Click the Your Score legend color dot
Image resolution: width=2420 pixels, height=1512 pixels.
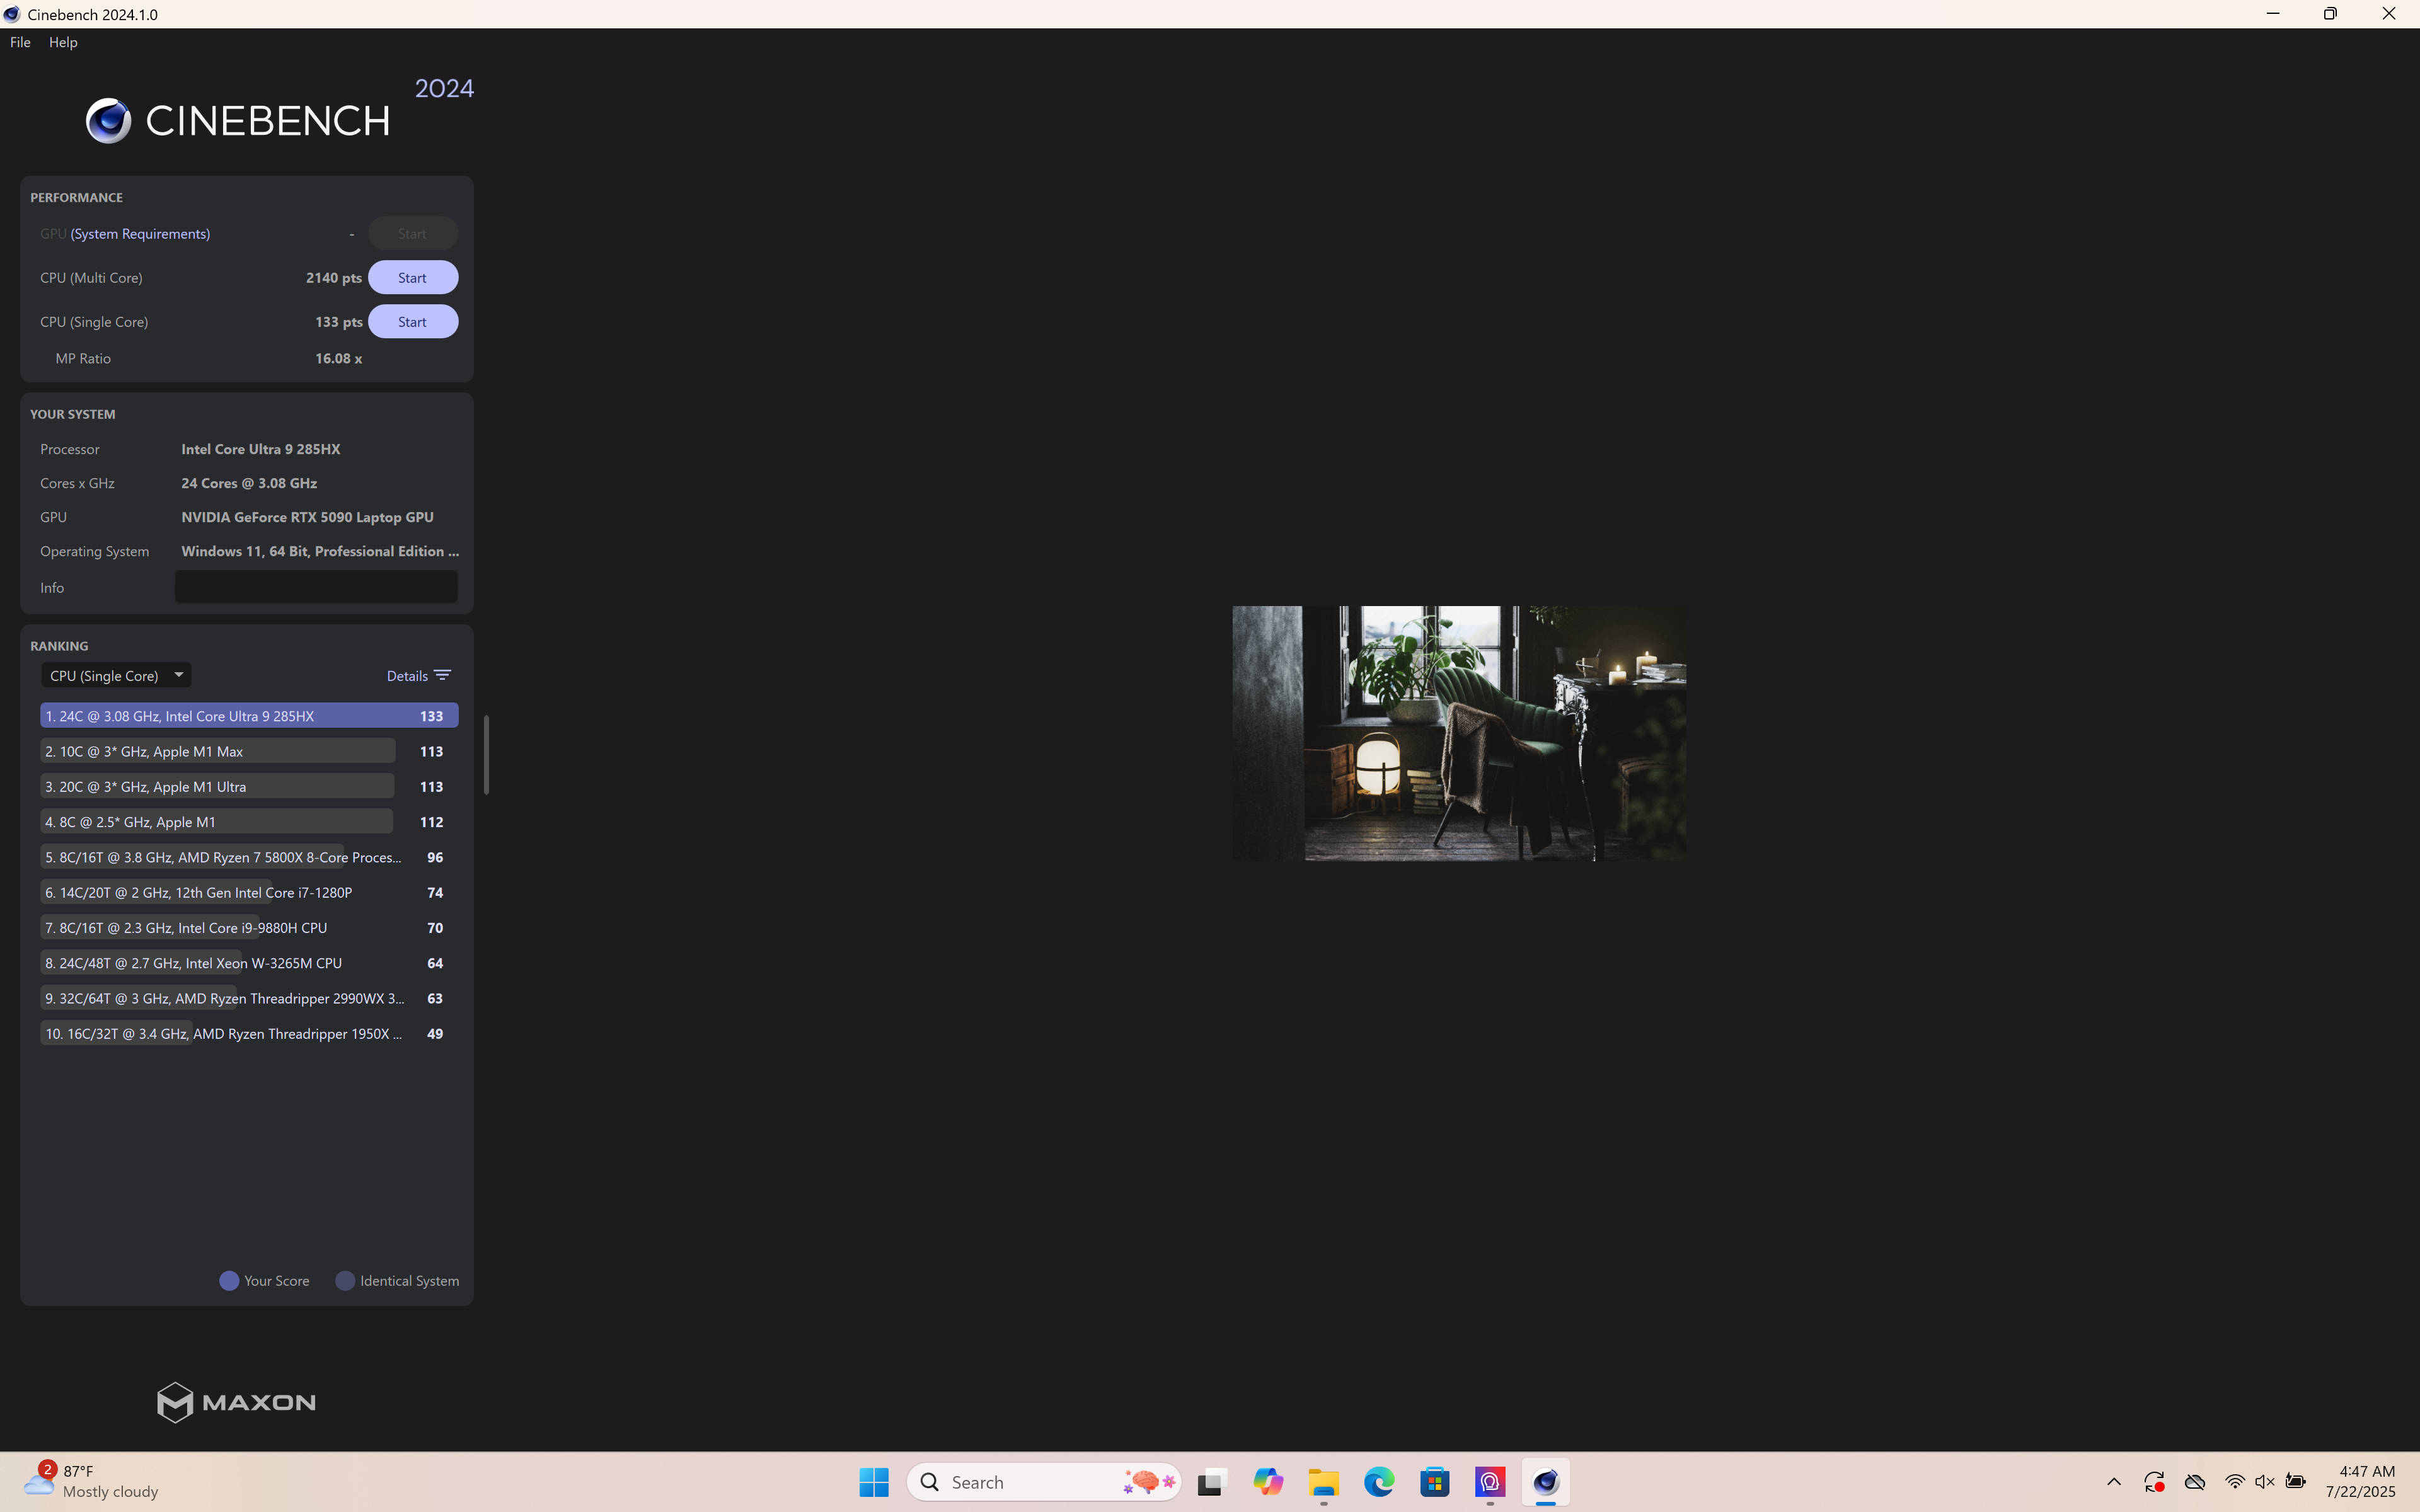point(229,1281)
